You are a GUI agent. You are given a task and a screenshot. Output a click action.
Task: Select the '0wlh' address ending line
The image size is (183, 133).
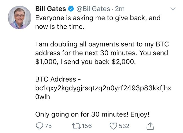(x=43, y=97)
